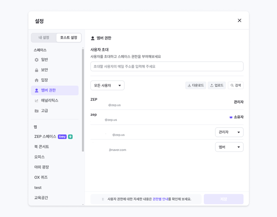
Task: Click the 업로드 button
Action: (x=217, y=85)
